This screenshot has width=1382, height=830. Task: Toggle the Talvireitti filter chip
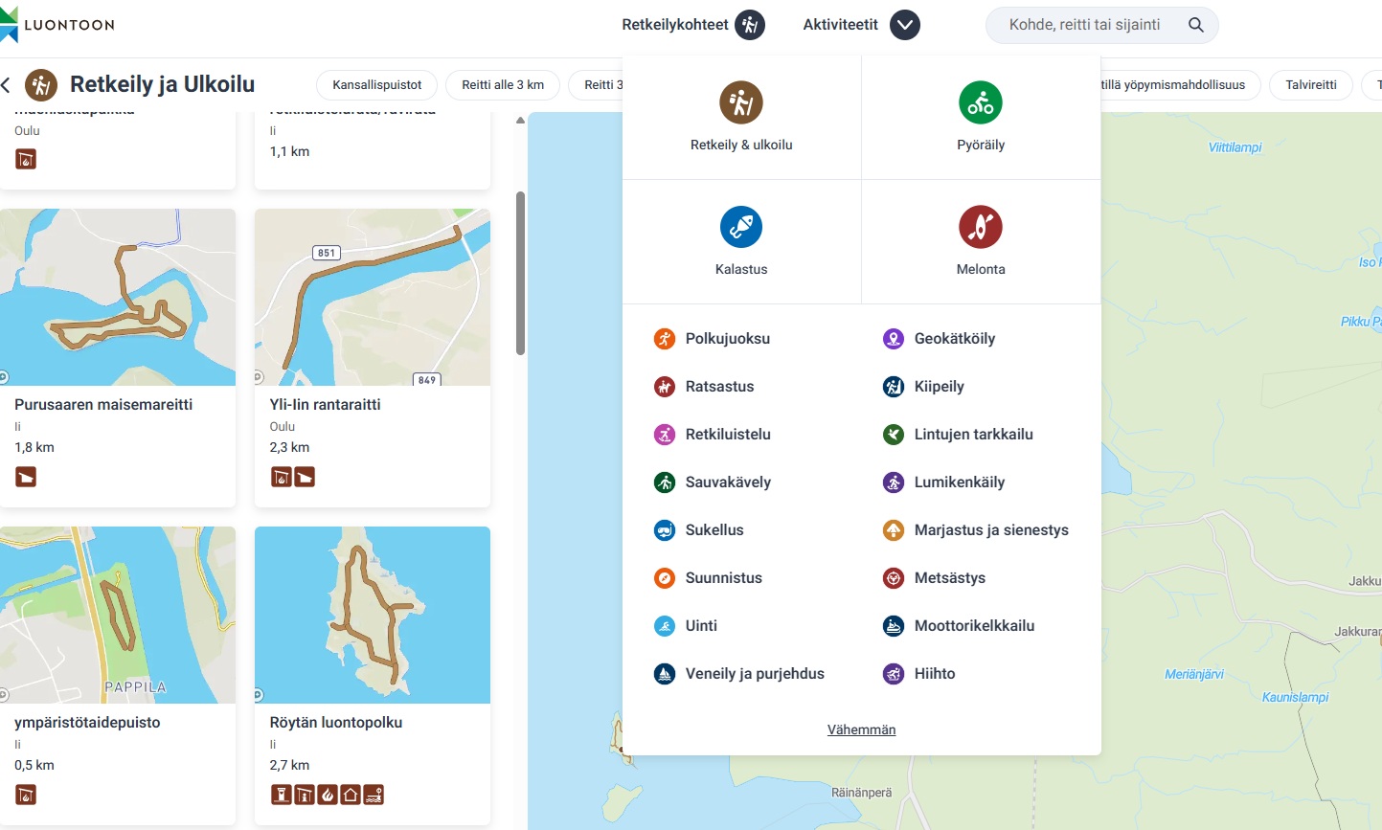(1310, 85)
